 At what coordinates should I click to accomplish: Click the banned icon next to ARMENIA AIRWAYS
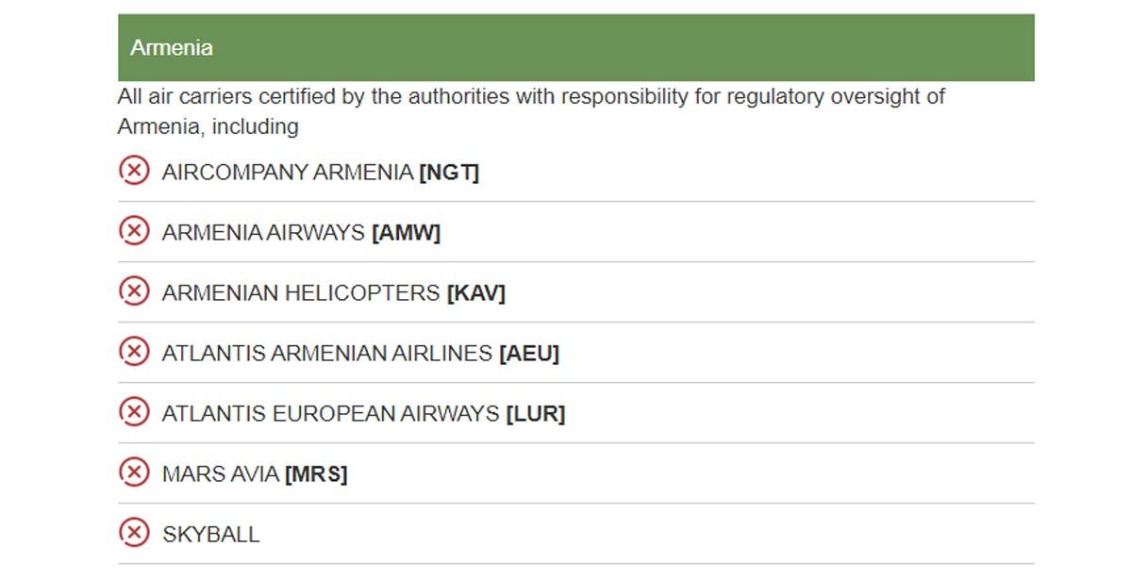[134, 231]
